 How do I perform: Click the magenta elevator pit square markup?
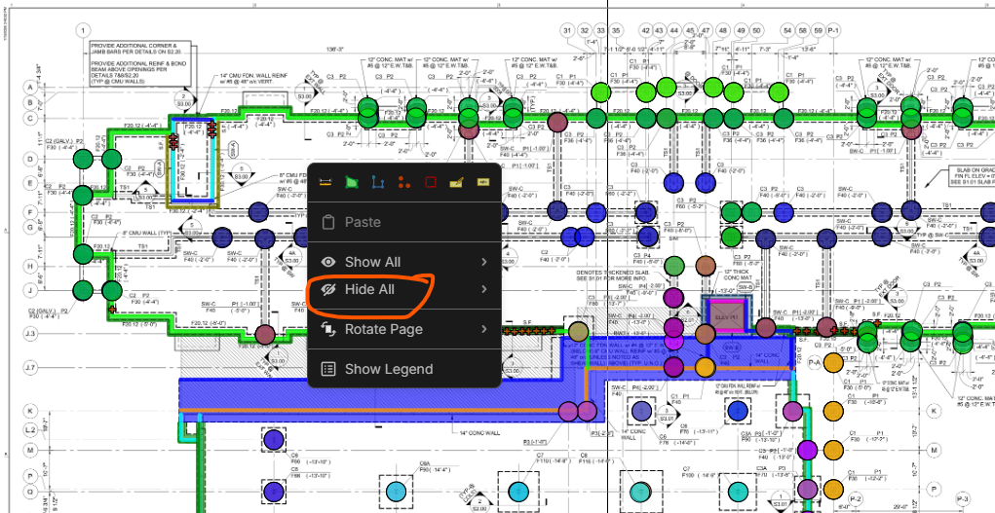click(727, 316)
